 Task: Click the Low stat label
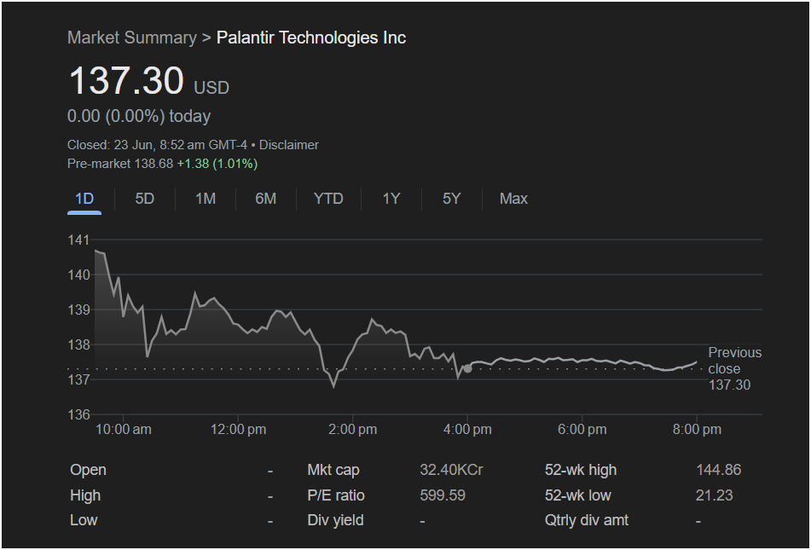[84, 520]
